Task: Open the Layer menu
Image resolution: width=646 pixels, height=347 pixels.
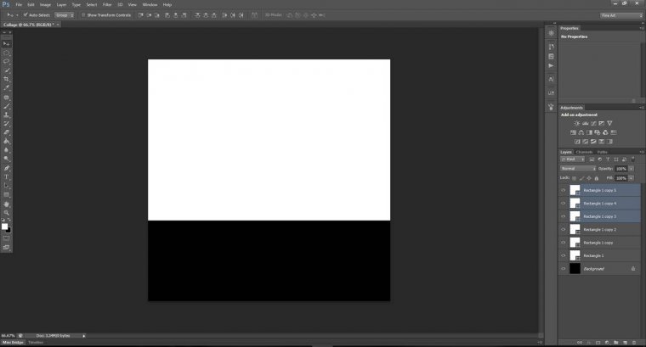Action: [x=61, y=4]
